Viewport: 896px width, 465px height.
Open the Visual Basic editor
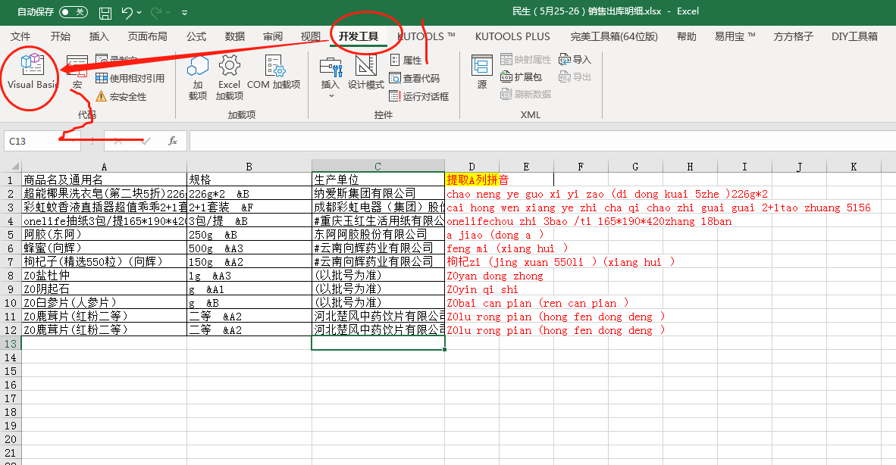tap(33, 72)
